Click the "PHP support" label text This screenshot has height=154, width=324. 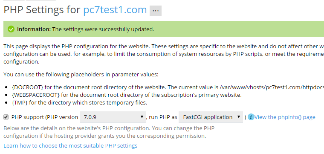tap(28, 117)
